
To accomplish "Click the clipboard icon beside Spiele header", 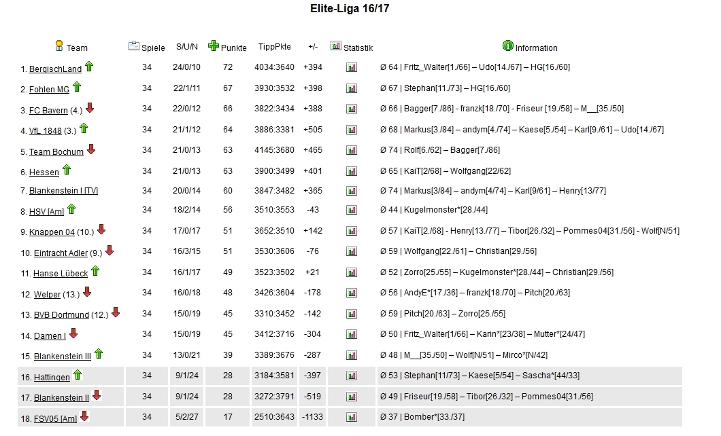I will 134,46.
